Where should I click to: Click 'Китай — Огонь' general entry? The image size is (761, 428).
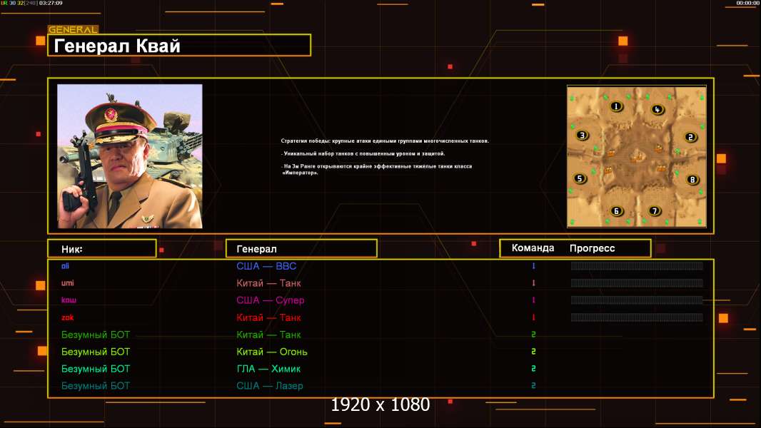[272, 352]
